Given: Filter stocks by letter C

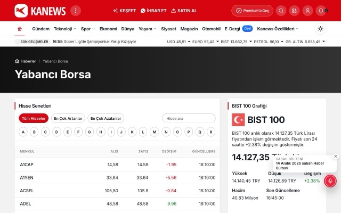Looking at the screenshot, I should 45,132.
